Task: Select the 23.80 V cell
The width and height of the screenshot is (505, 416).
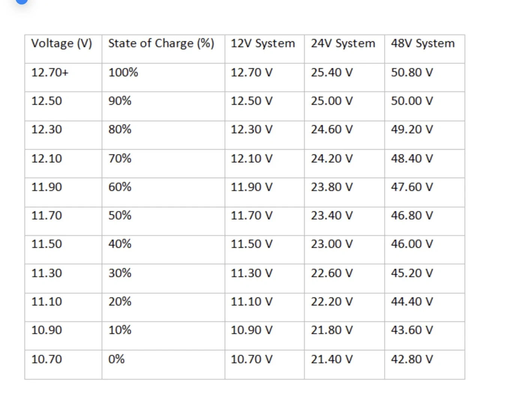Action: coord(332,187)
